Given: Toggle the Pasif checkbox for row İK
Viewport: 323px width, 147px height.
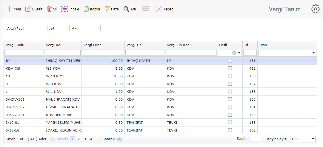Looking at the screenshot, I should click(x=230, y=60).
